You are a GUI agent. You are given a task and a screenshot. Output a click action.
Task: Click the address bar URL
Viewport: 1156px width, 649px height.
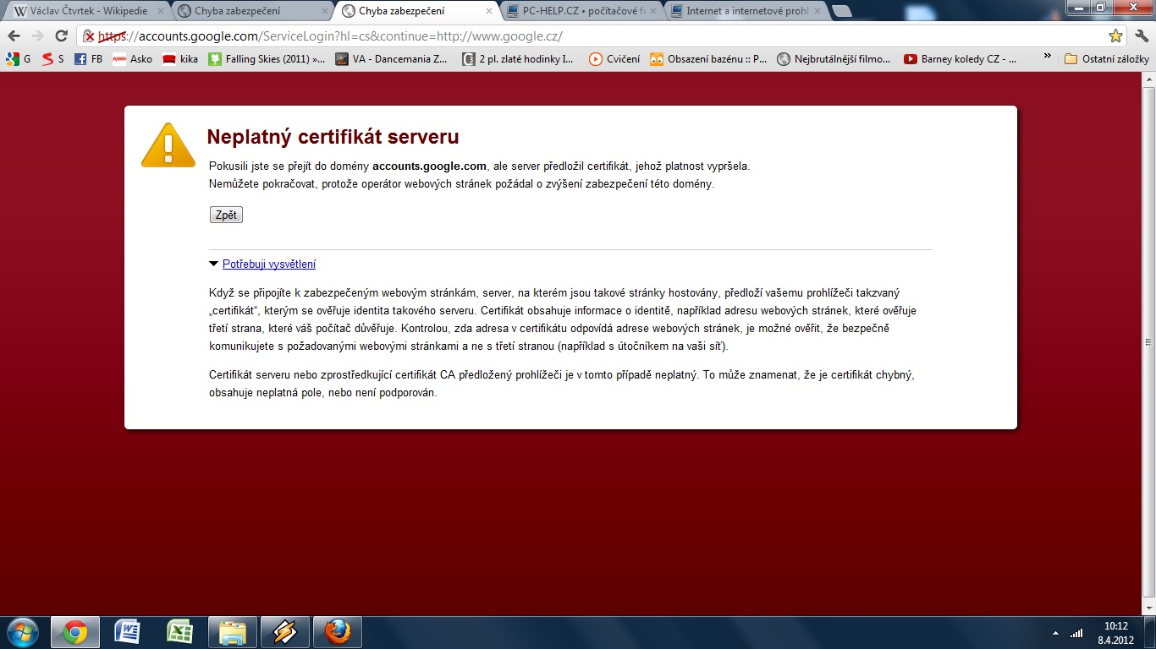click(x=330, y=36)
